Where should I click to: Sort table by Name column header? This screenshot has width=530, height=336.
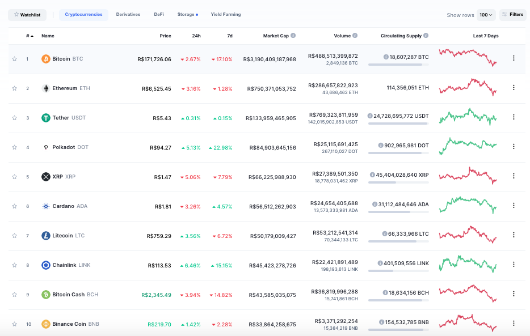(48, 36)
